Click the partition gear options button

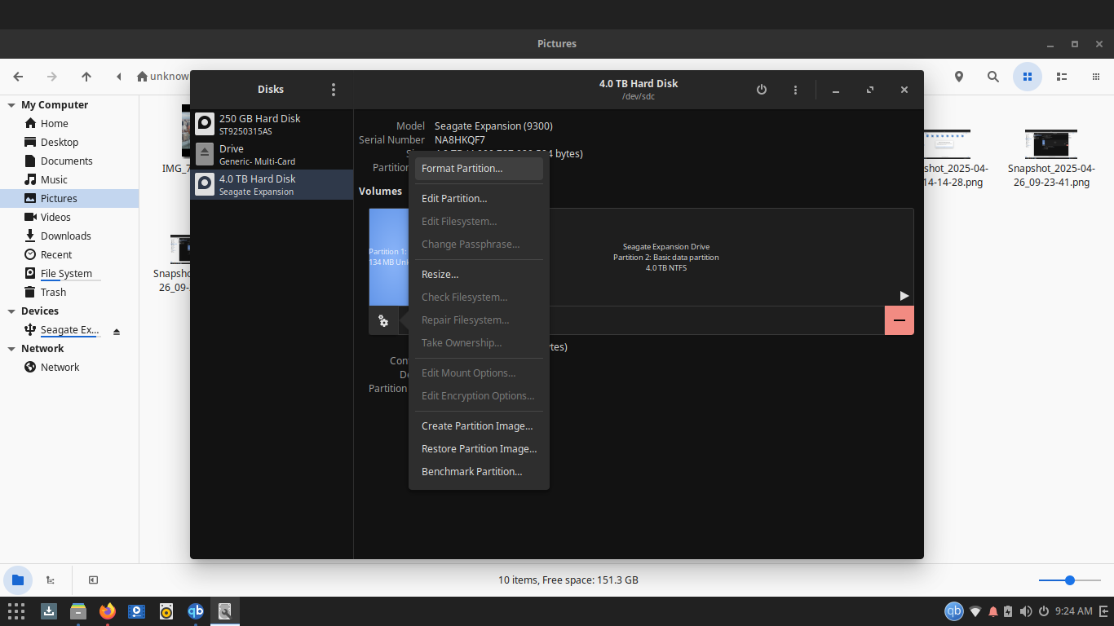click(383, 321)
